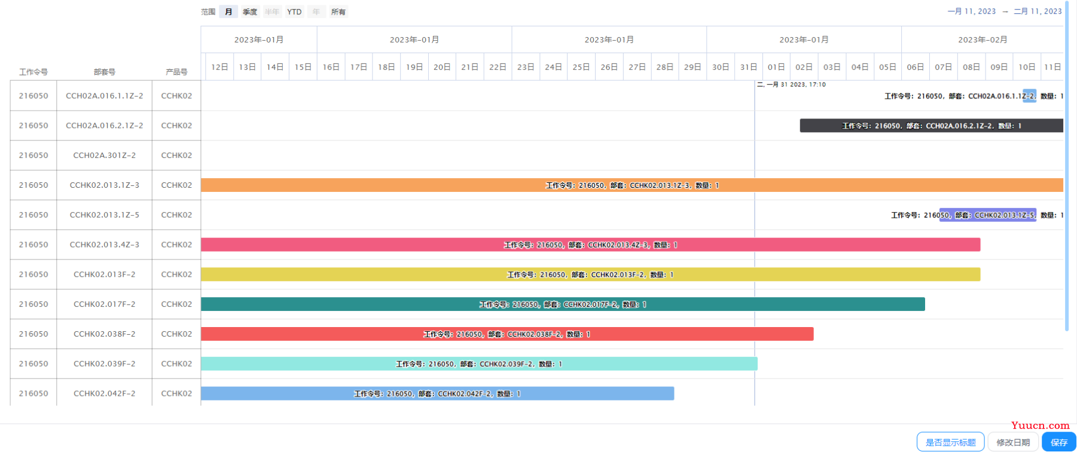Viewport: 1077px width, 458px height.
Task: Select the 所有 range option
Action: (x=338, y=12)
